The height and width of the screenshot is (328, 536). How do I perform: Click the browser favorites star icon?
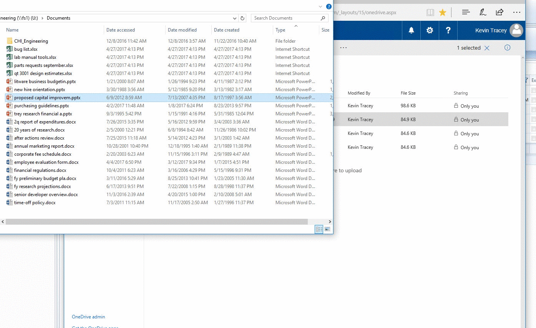point(443,13)
